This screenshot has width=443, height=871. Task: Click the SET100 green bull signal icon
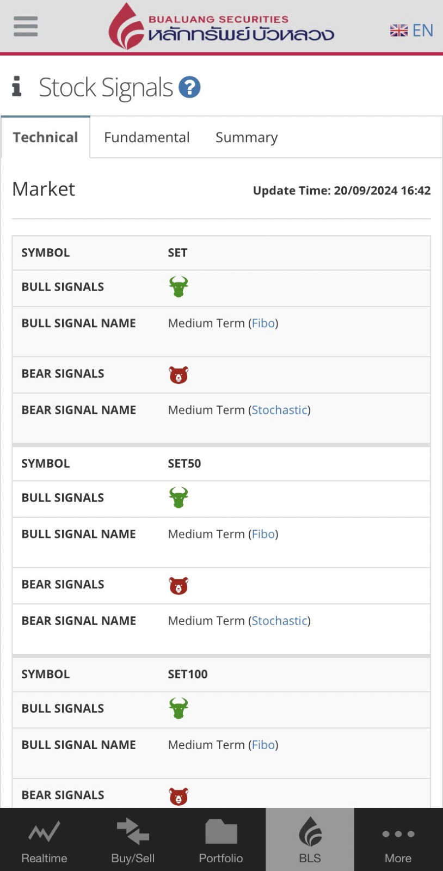178,708
